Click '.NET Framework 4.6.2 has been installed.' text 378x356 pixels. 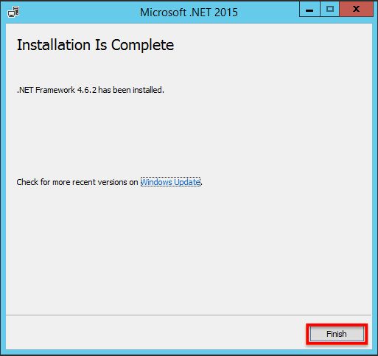tap(91, 90)
